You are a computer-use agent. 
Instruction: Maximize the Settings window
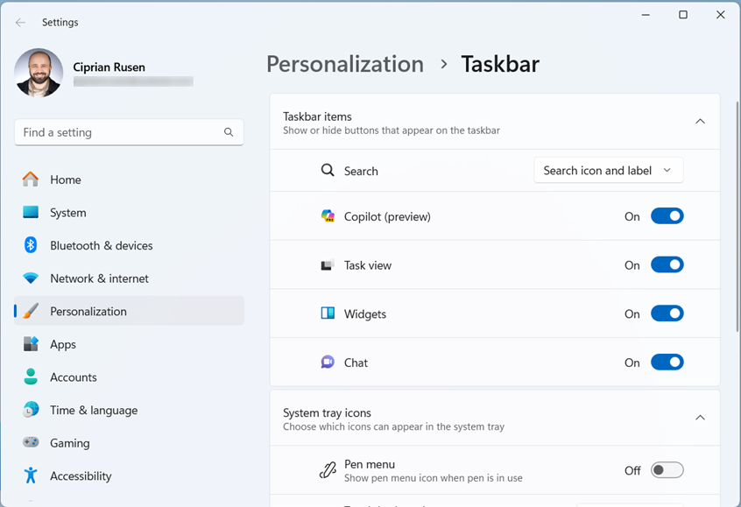(683, 15)
